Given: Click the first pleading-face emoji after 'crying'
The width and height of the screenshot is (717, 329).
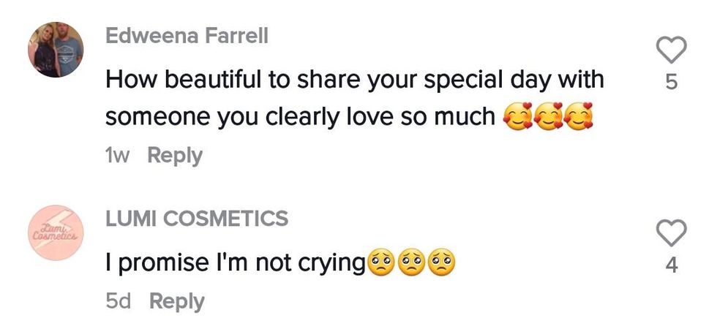Looking at the screenshot, I should point(380,263).
